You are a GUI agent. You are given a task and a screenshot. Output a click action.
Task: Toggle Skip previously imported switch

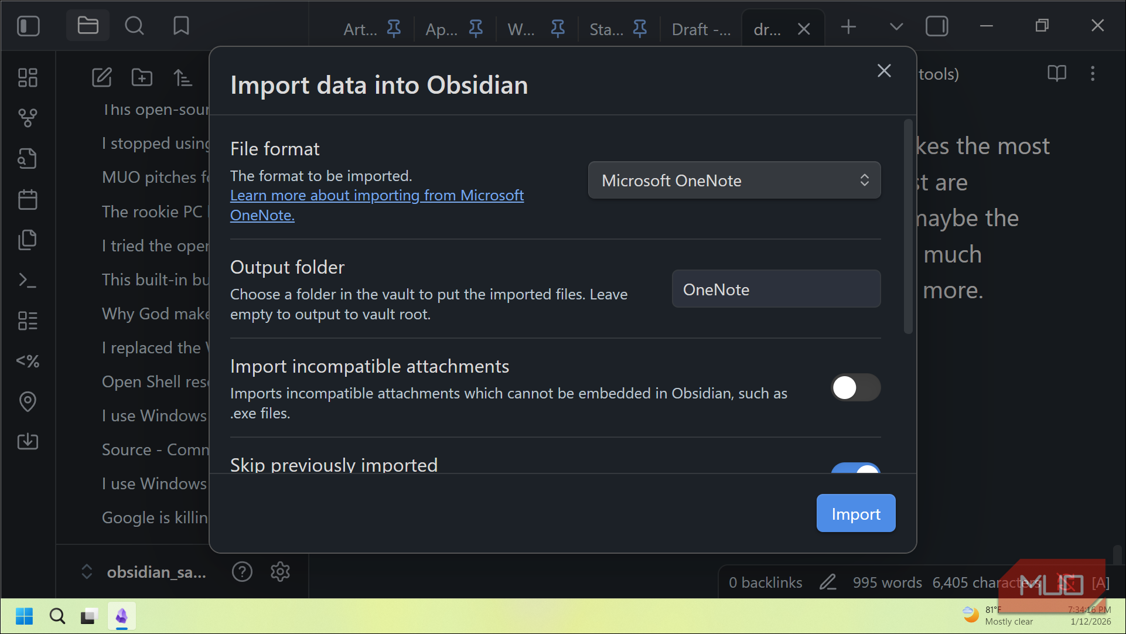tap(855, 468)
